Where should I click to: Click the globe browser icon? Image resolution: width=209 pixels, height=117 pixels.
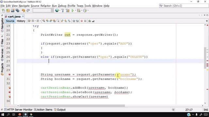tap(57, 10)
